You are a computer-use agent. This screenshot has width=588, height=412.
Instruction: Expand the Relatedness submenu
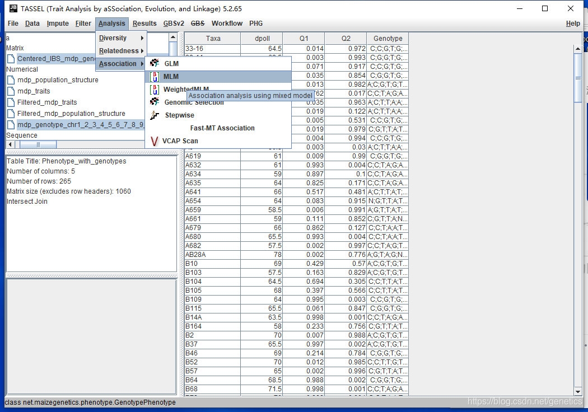click(121, 50)
